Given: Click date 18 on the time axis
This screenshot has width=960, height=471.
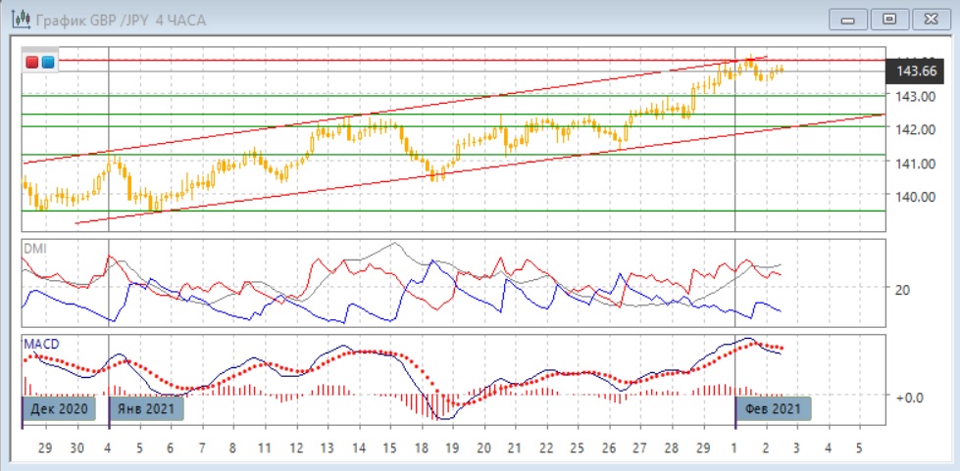Looking at the screenshot, I should (421, 447).
